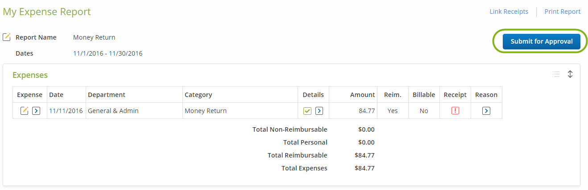
Task: Click the 84.77 amount cell
Action: point(353,111)
